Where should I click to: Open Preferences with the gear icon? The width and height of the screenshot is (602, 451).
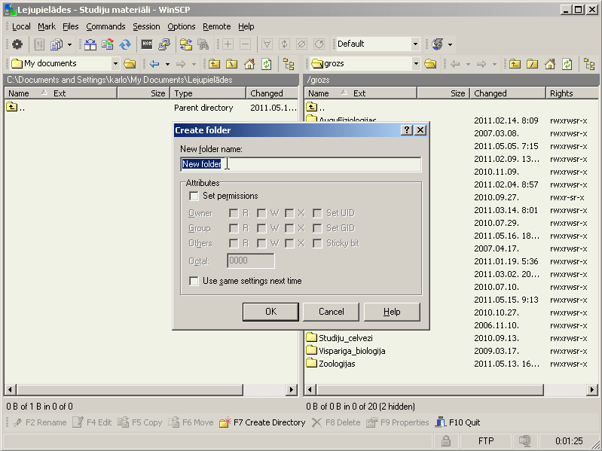tap(17, 44)
